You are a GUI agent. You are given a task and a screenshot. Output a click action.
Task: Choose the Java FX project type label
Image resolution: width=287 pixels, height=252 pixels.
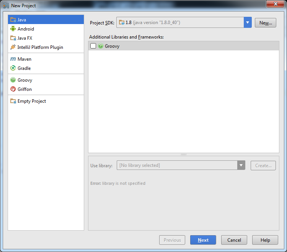click(25, 38)
